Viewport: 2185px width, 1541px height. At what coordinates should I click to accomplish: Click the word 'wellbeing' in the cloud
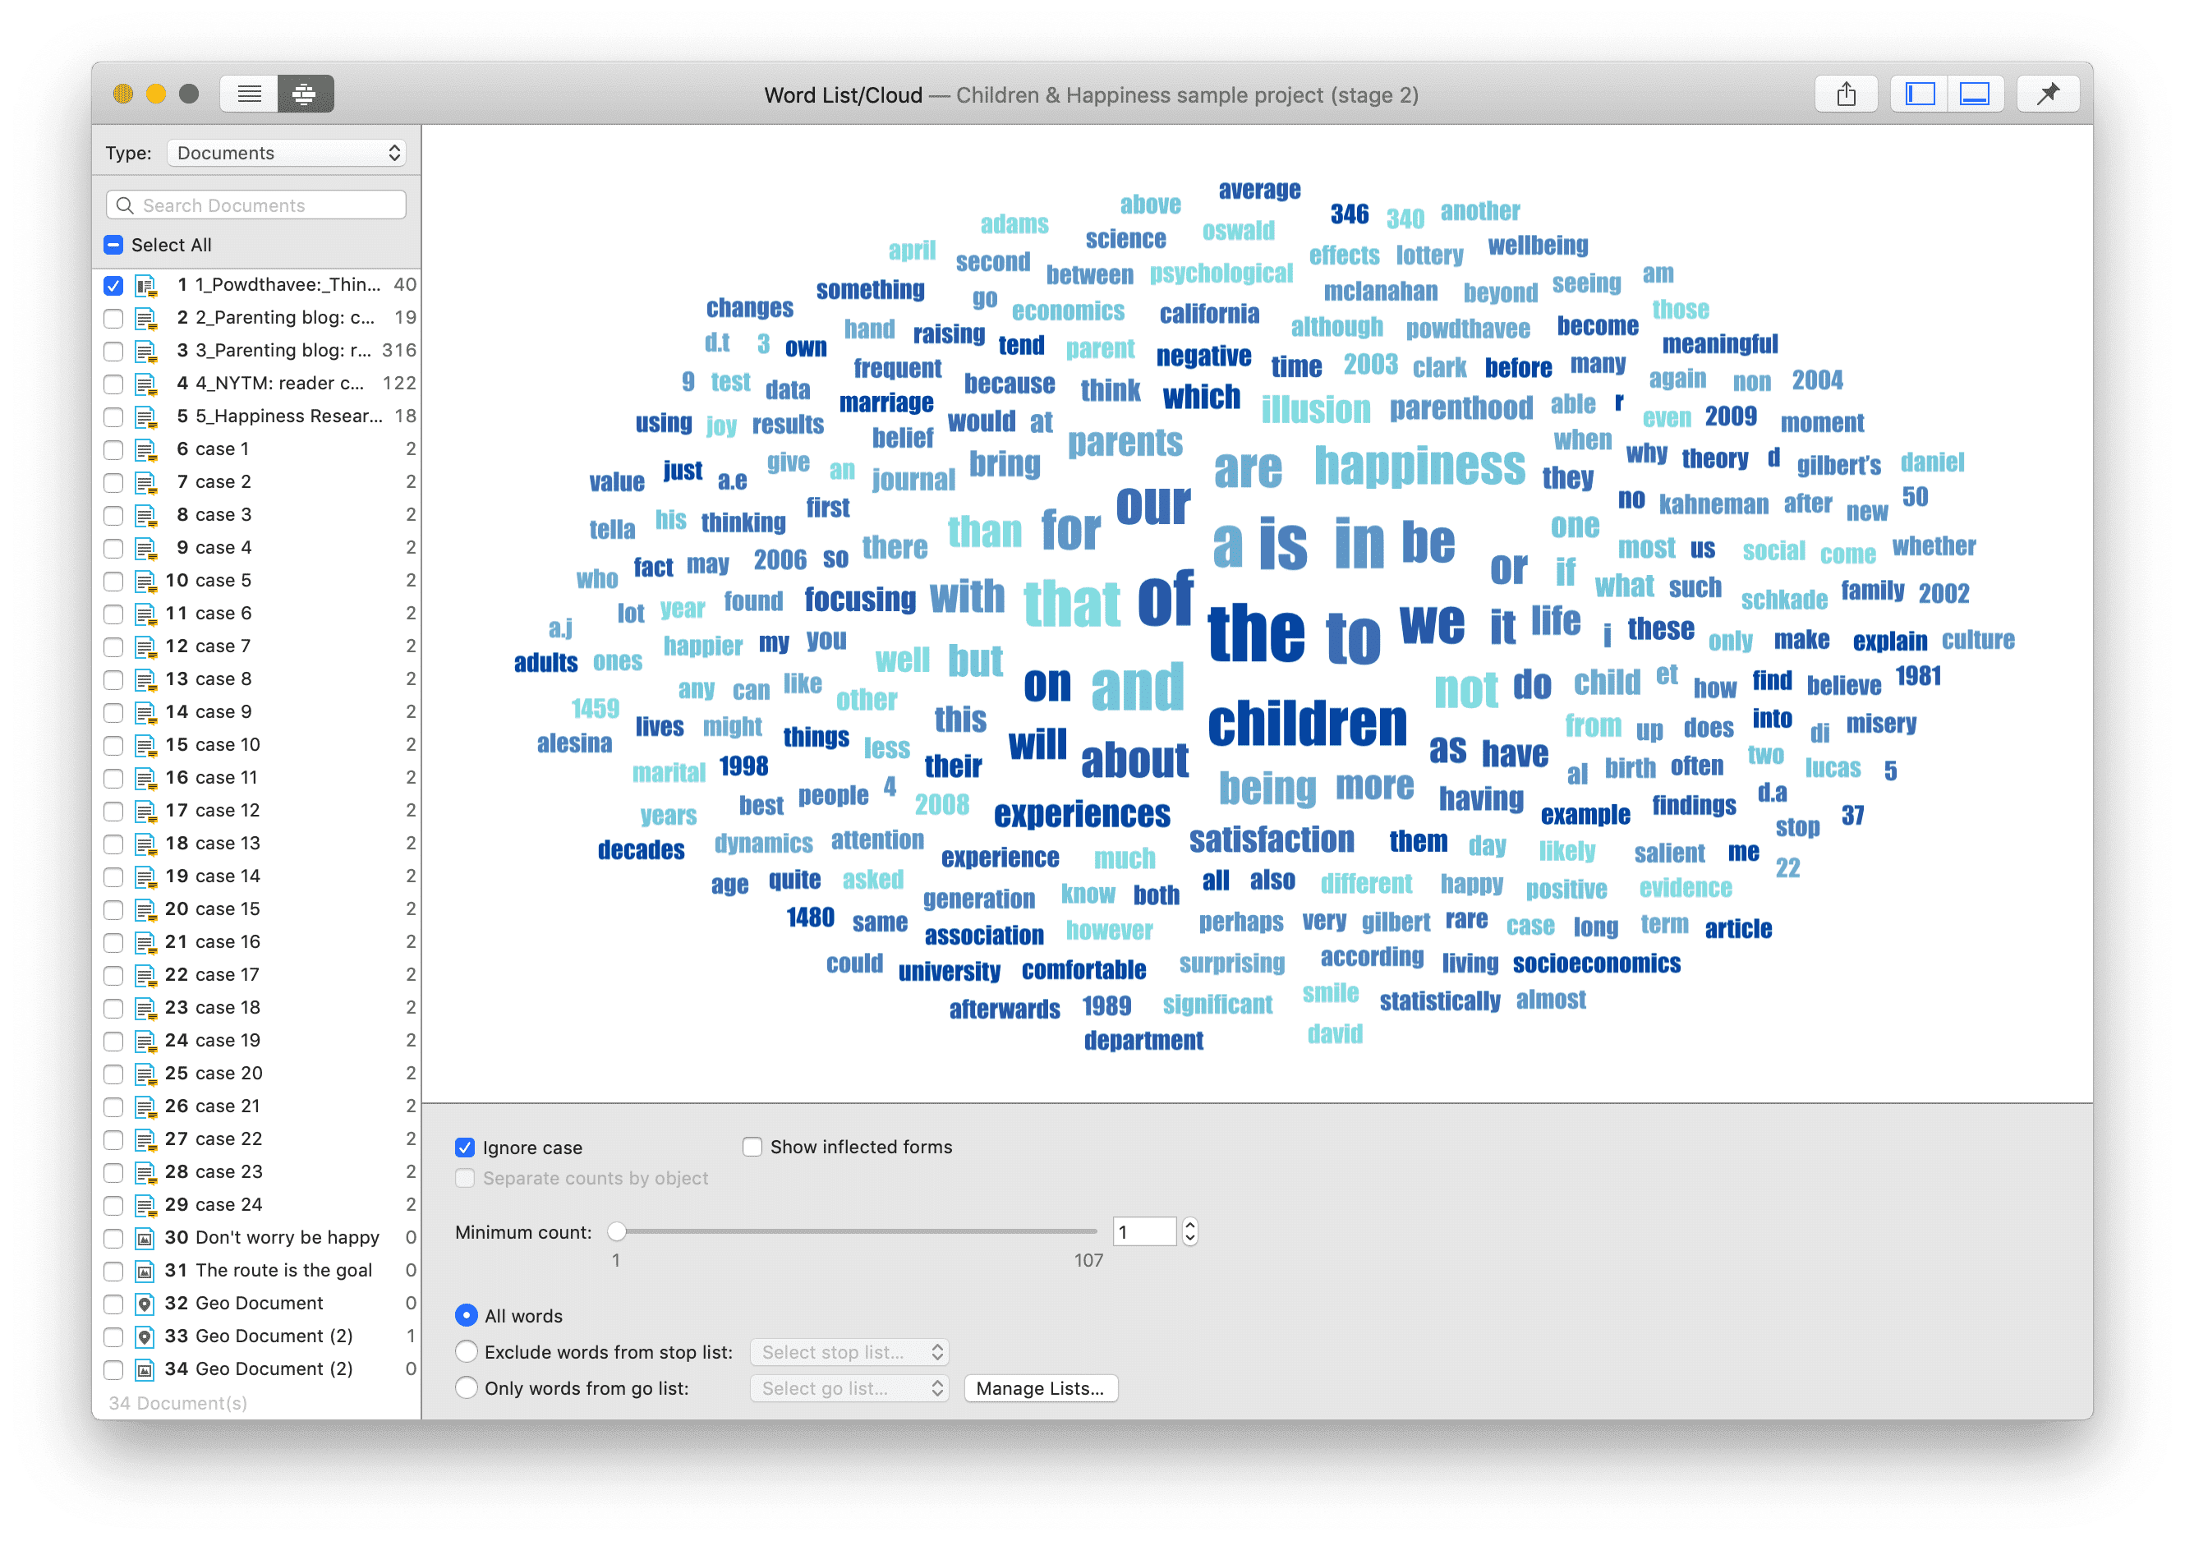(x=1538, y=246)
